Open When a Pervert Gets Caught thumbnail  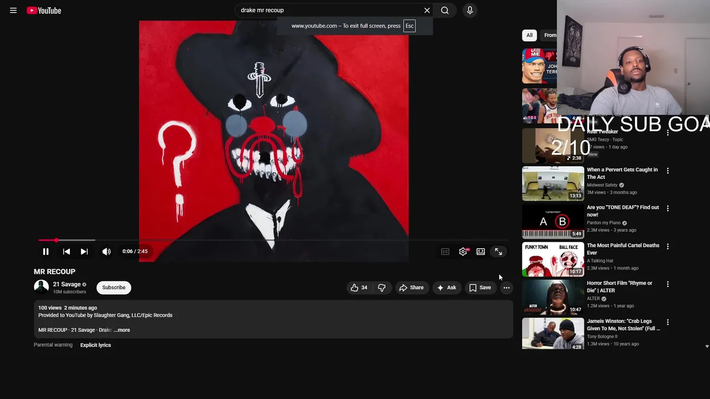point(553,183)
